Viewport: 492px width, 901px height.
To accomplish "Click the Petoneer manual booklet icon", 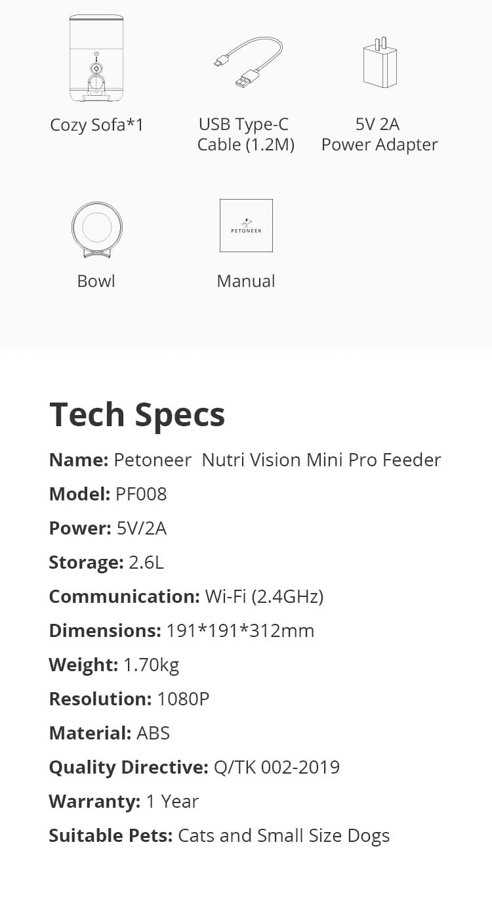I will (x=246, y=225).
